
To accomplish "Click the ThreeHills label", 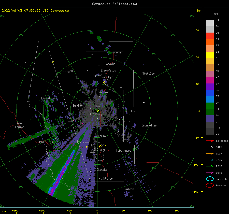I will 128,111.
